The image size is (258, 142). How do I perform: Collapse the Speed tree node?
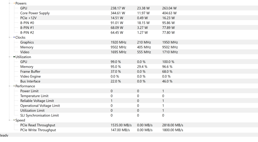point(10,120)
